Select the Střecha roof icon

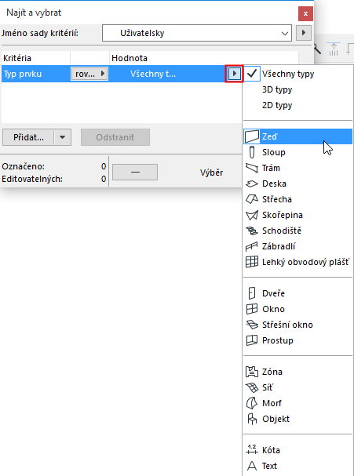[x=252, y=199]
